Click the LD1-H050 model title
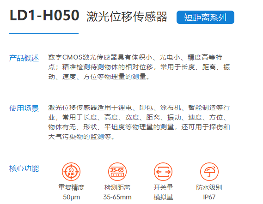263x204 pixels. pos(44,16)
